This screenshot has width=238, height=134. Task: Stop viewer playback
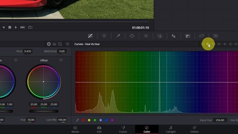10,27
